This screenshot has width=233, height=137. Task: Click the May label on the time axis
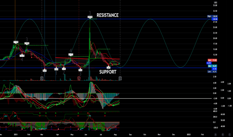click(72, 135)
